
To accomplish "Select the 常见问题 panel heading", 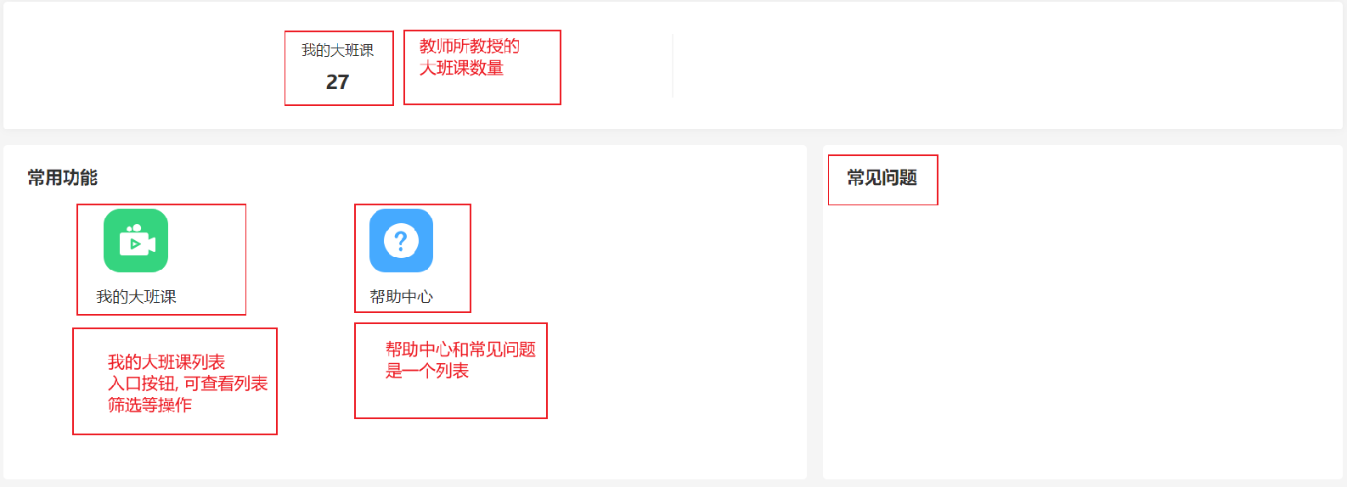I will click(x=882, y=178).
